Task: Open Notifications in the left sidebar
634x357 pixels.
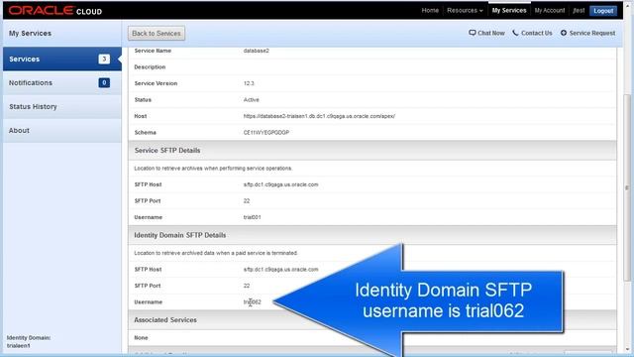Action: pos(61,83)
